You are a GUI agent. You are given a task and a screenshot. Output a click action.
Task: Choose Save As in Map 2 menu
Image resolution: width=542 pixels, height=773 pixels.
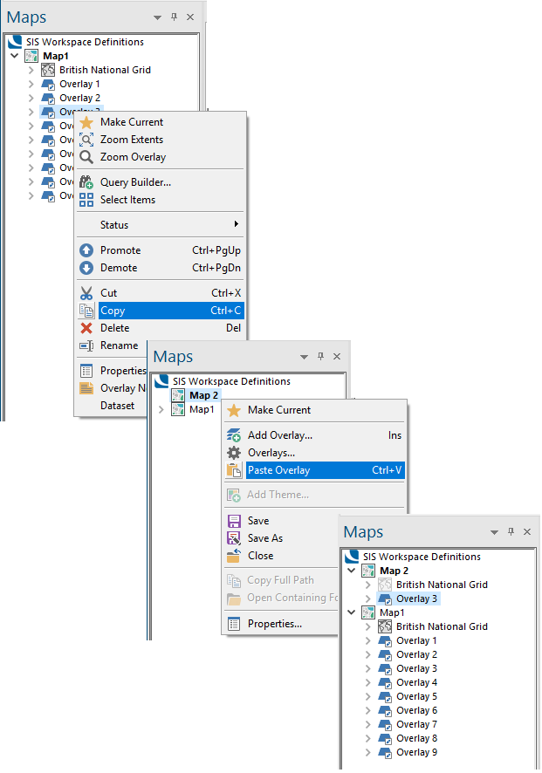[264, 538]
